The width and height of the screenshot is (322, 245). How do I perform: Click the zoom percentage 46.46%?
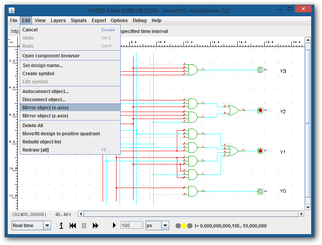(x=63, y=214)
